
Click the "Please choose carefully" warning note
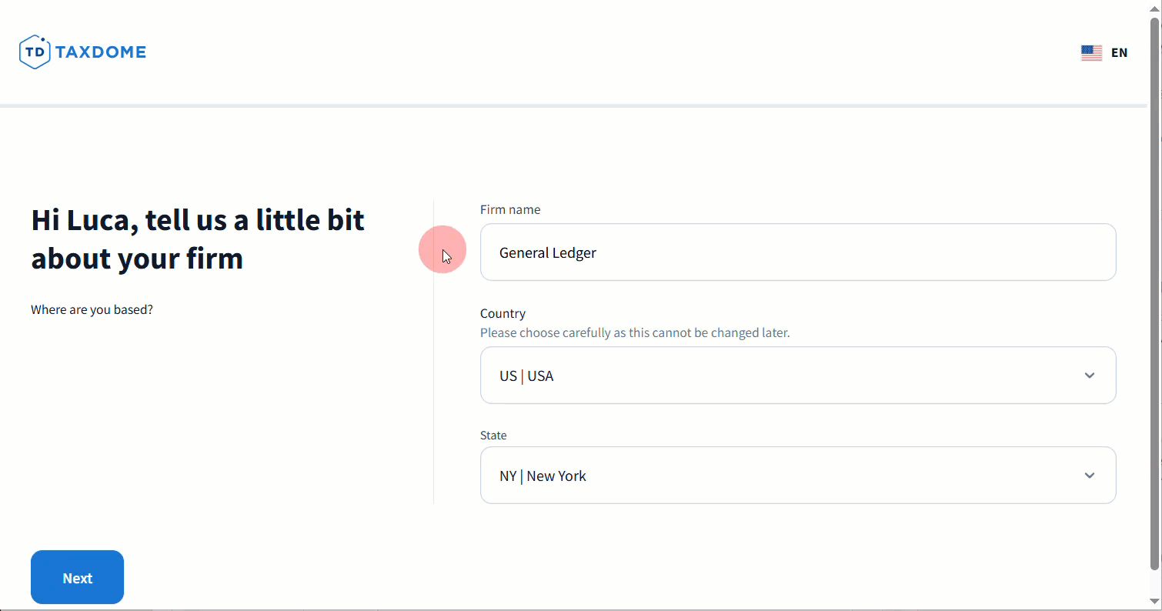point(635,333)
